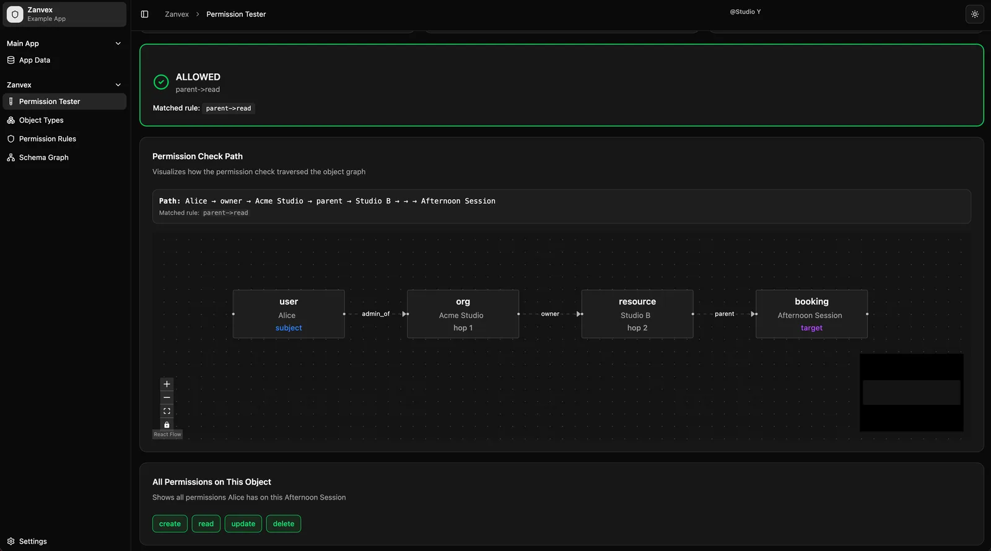This screenshot has height=551, width=991.
Task: Click the delete permission badge
Action: [284, 524]
